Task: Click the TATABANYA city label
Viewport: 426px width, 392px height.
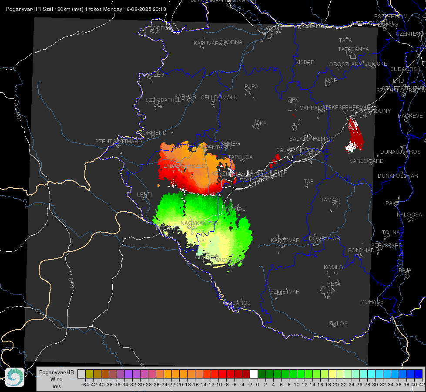Action: (x=353, y=49)
